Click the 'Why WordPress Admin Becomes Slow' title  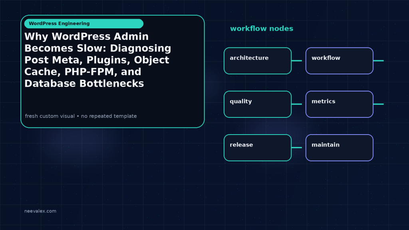(x=98, y=60)
